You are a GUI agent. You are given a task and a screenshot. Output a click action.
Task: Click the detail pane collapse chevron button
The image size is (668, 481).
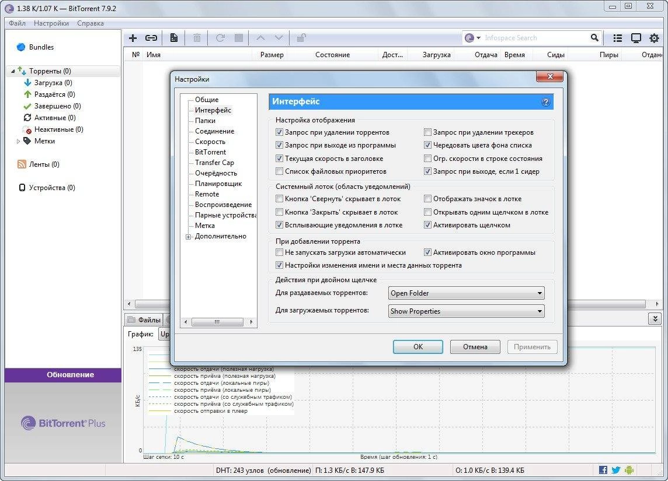pyautogui.click(x=655, y=318)
